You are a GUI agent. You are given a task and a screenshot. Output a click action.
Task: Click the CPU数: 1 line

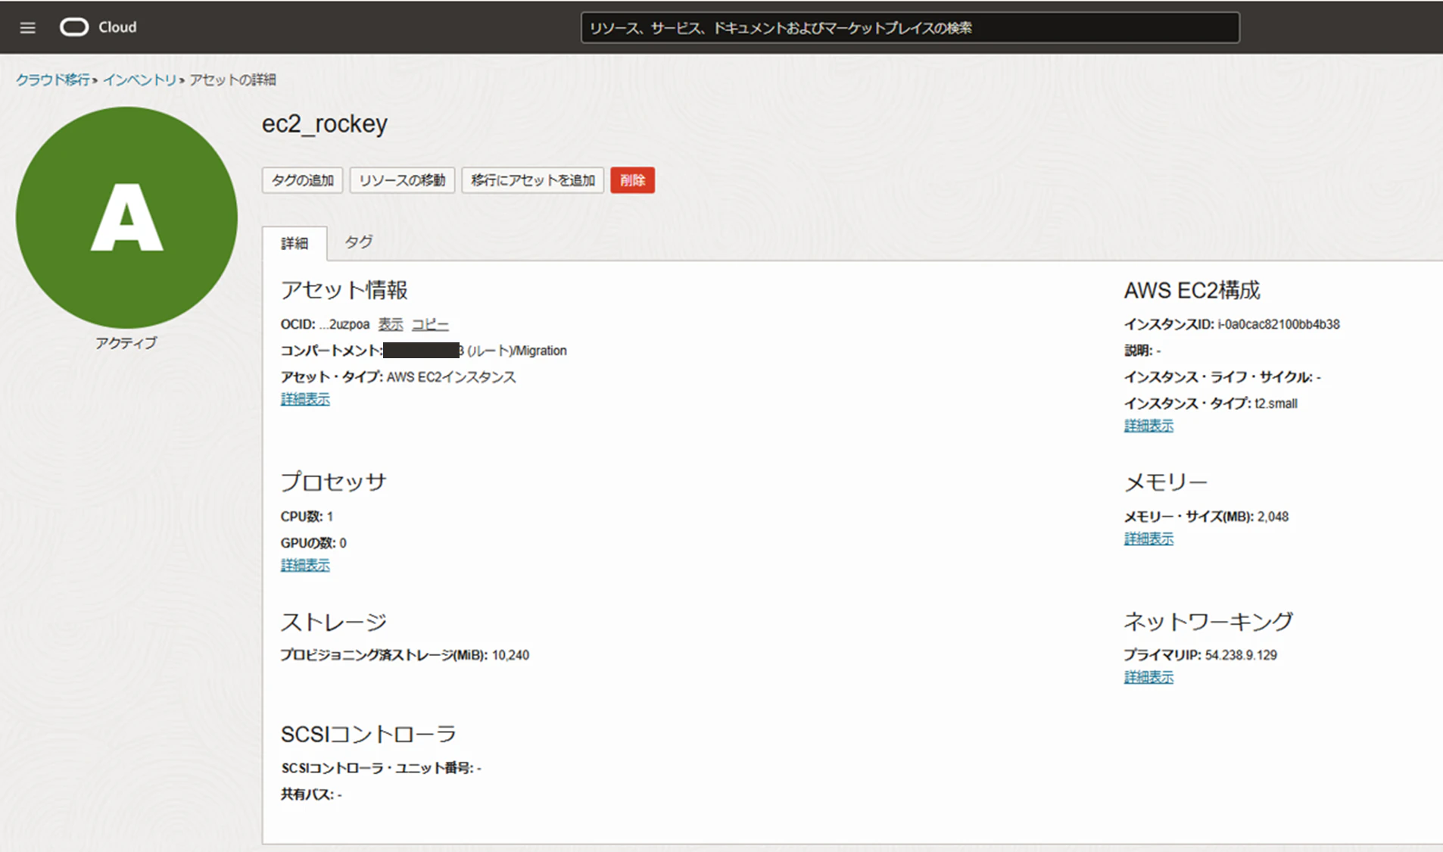[x=307, y=517]
